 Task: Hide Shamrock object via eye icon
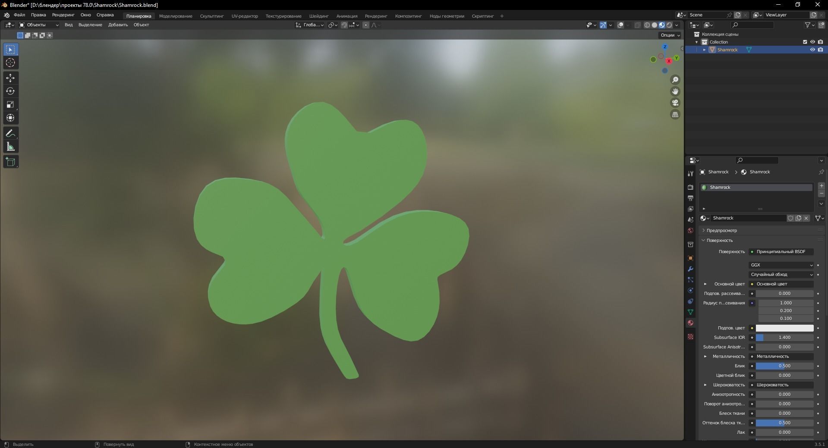(x=812, y=50)
